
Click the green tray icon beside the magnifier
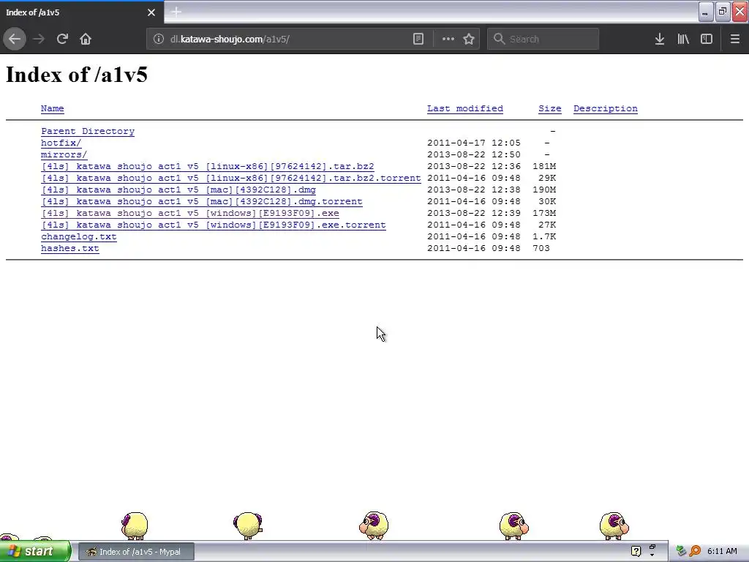click(x=681, y=551)
